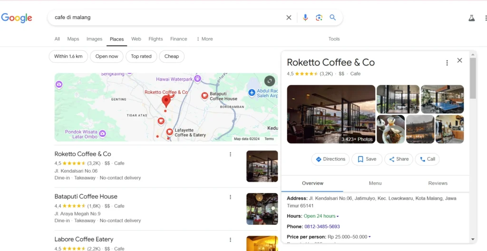This screenshot has height=251, width=487.
Task: Open Roketto Coffee & Co result title
Action: [x=83, y=154]
